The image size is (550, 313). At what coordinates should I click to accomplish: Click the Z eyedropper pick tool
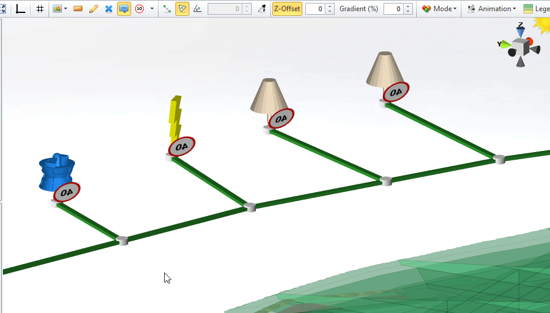(x=262, y=9)
